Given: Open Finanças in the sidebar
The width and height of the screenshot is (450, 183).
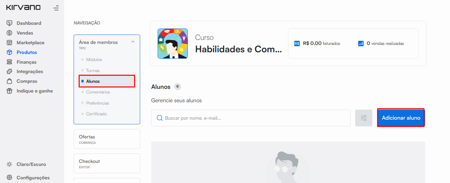Looking at the screenshot, I should 26,62.
